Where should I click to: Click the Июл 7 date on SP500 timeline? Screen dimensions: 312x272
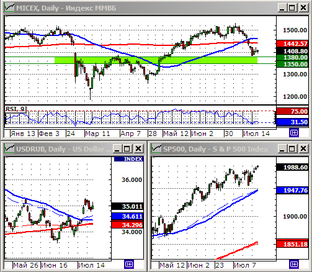tap(245, 265)
